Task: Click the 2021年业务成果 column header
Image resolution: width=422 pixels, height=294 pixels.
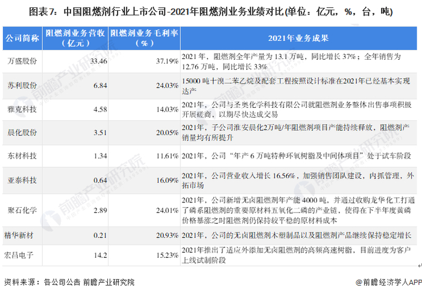Action: [298, 38]
